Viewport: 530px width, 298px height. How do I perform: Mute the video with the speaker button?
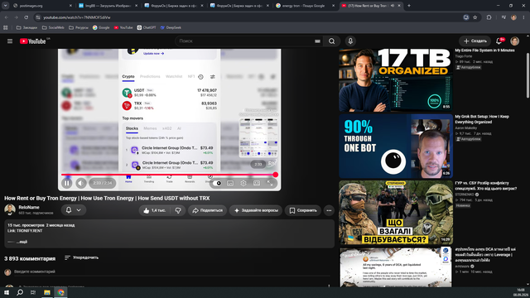[x=80, y=183]
